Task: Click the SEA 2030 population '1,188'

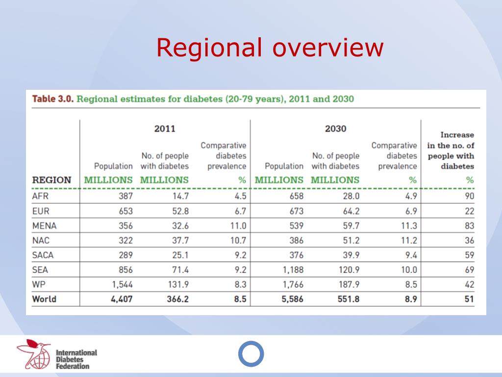Action: [x=293, y=270]
